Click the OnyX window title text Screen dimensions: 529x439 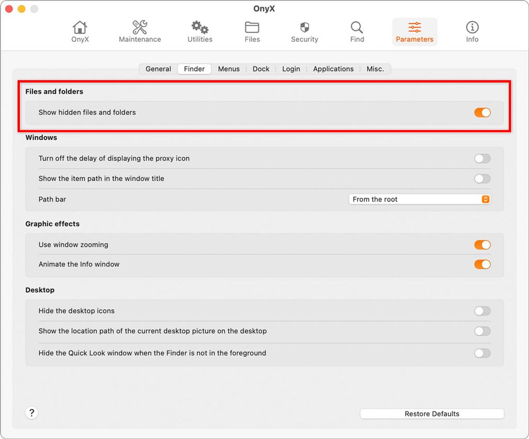point(264,8)
